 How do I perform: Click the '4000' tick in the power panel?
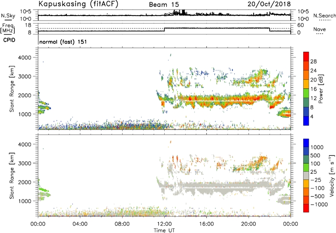pyautogui.click(x=25, y=58)
